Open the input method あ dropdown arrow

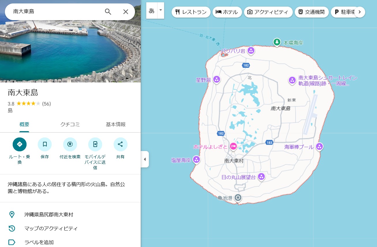pos(161,10)
